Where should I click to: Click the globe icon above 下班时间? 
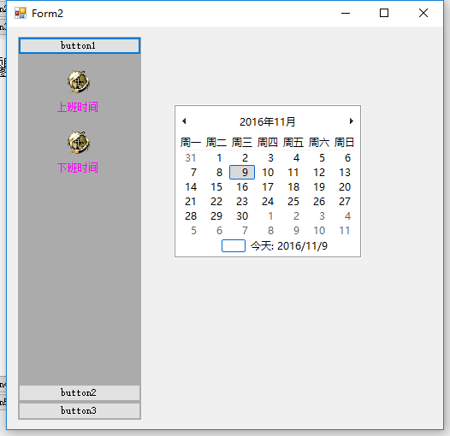click(79, 143)
